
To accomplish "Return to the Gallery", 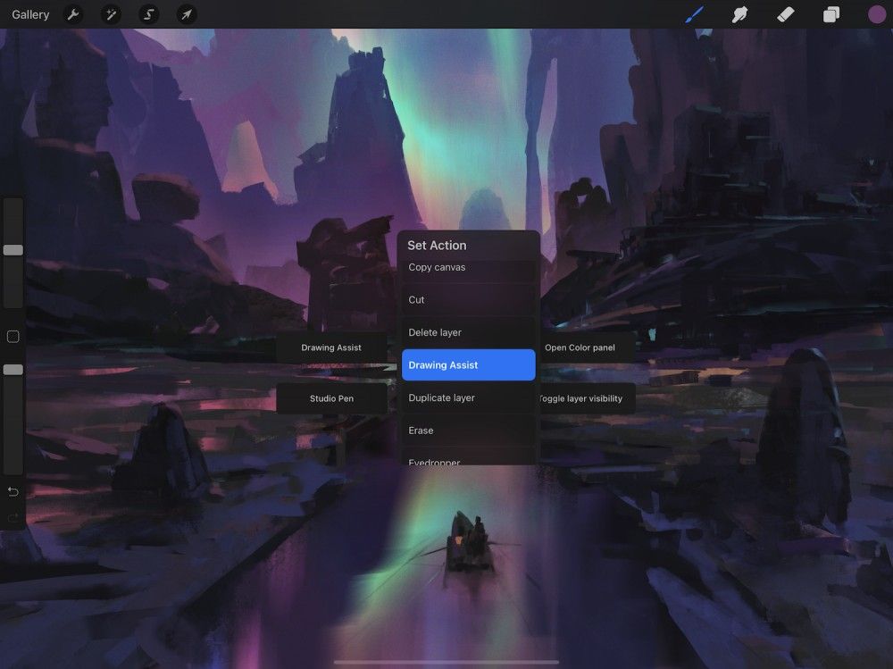I will tap(30, 14).
